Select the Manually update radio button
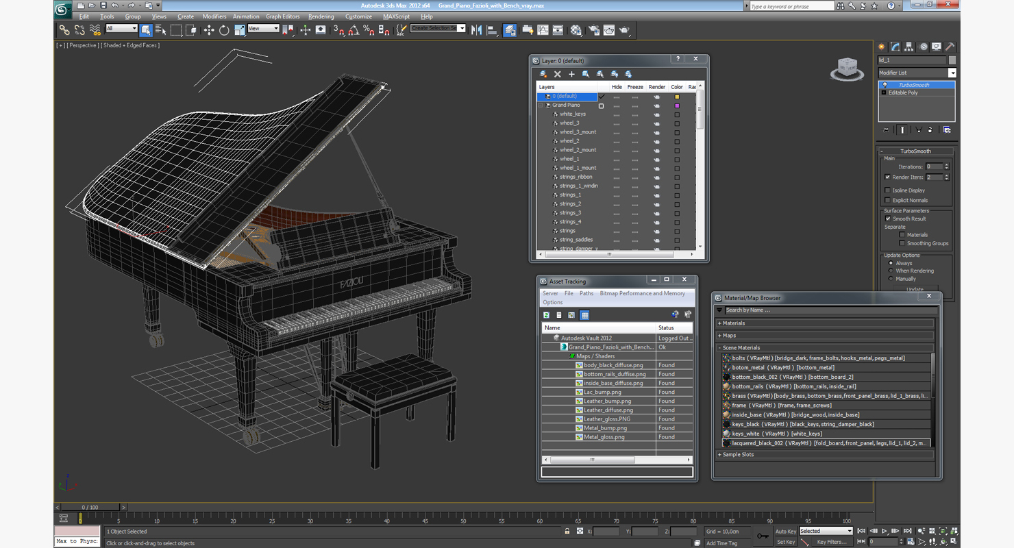1014x548 pixels. pos(891,279)
